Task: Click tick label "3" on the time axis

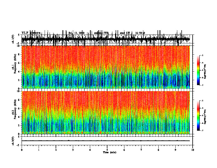Action: [73, 150]
